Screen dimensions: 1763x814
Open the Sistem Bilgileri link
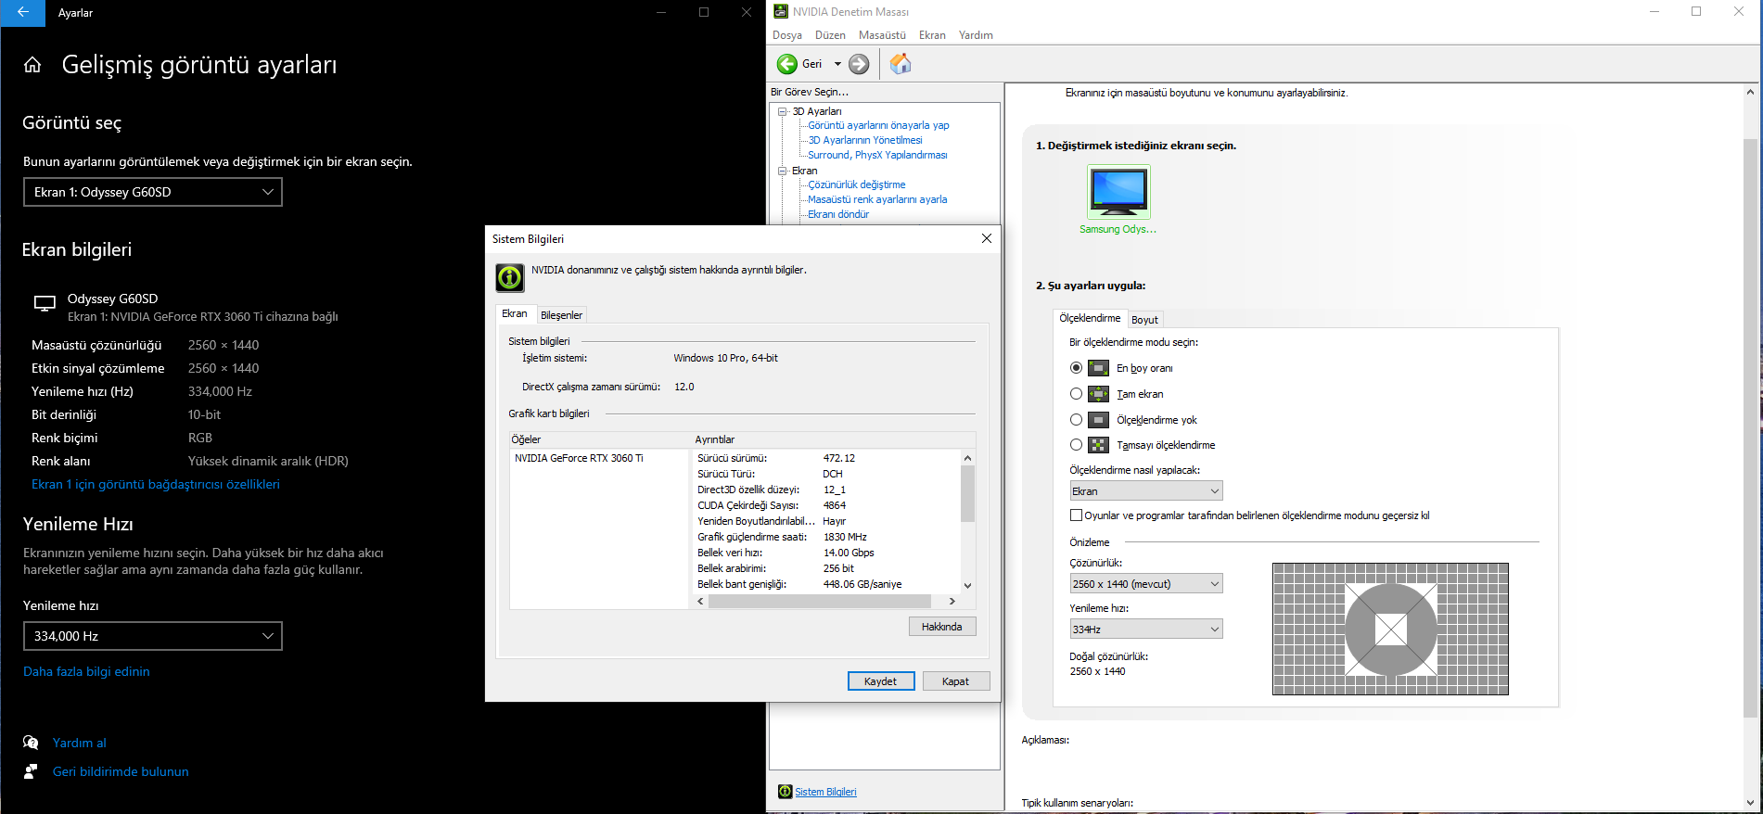pos(825,792)
